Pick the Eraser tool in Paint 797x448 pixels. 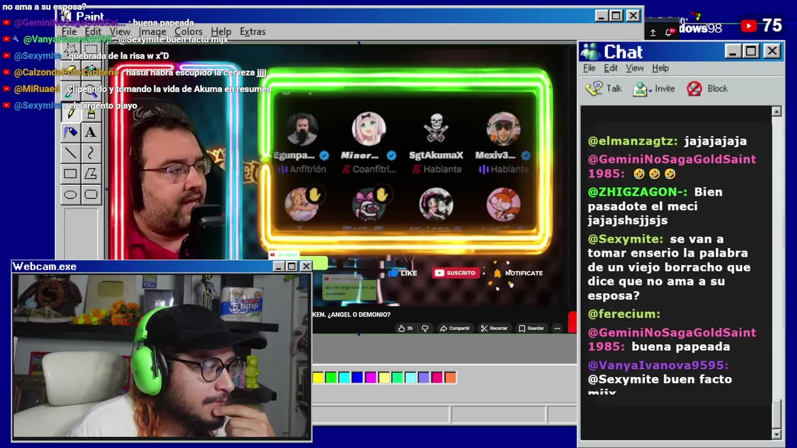click(x=70, y=70)
